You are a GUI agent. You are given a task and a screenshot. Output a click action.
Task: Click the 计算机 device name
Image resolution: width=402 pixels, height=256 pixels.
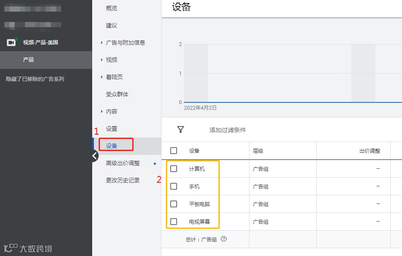[x=197, y=169]
